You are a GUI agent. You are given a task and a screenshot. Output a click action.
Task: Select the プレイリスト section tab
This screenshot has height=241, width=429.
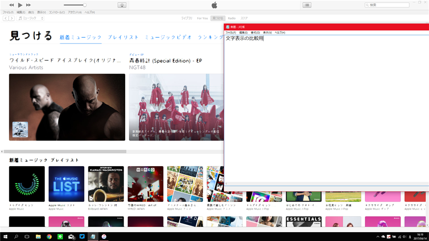tap(123, 37)
